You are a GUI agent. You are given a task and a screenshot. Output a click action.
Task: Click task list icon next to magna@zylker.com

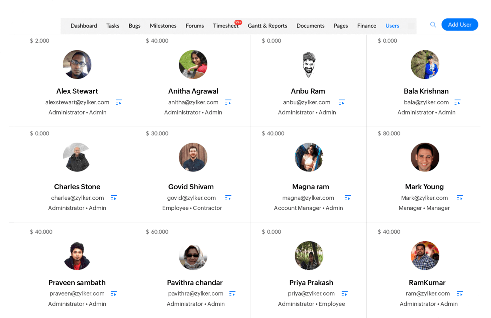pyautogui.click(x=348, y=198)
